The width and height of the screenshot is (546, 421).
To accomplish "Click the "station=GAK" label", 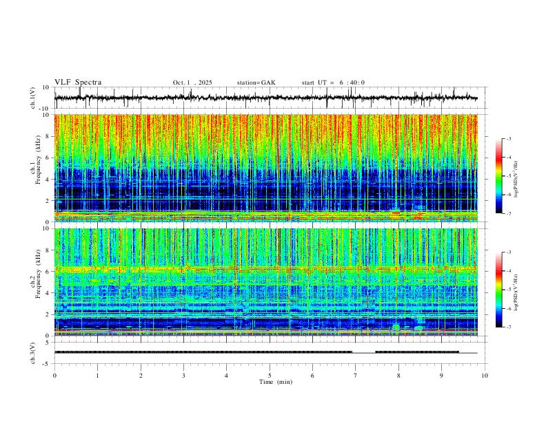I will [256, 83].
